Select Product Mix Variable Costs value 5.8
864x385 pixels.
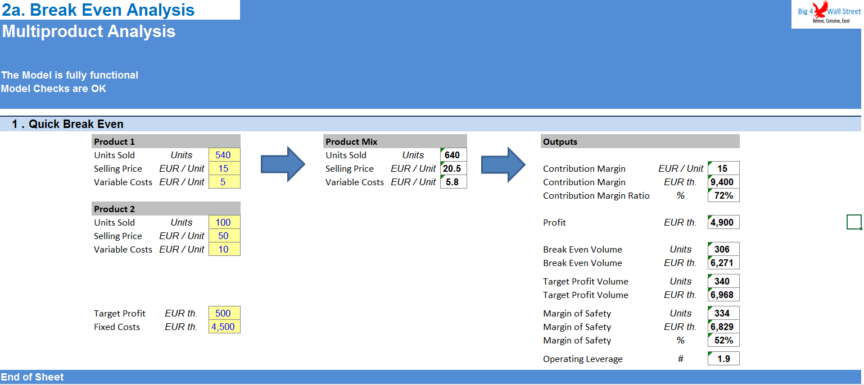(454, 182)
